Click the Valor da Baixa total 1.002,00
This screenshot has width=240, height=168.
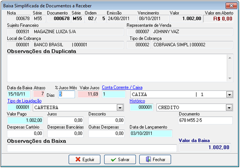click(x=205, y=148)
